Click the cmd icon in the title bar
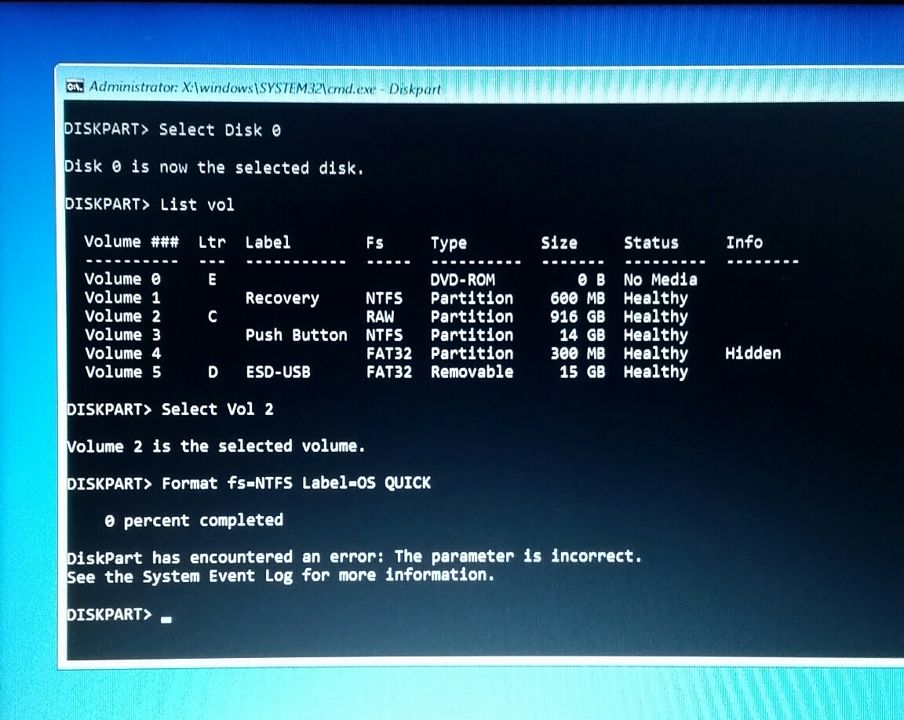Screen dimensions: 904x720 click(x=75, y=86)
